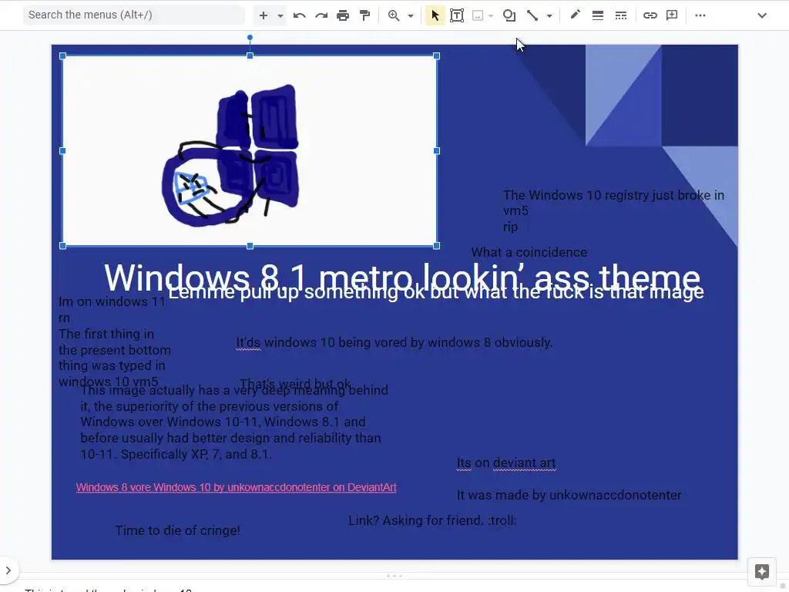The height and width of the screenshot is (592, 789).
Task: Open the Border dash style icon
Action: tap(621, 15)
